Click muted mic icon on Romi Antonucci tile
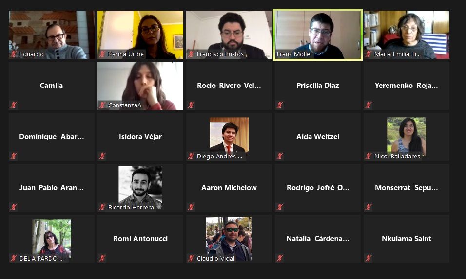The height and width of the screenshot is (279, 466). (102, 258)
